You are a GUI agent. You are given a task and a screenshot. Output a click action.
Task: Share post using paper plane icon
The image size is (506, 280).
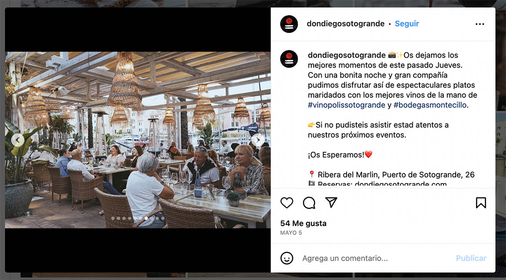tap(331, 202)
